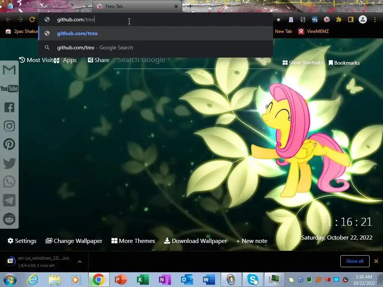The width and height of the screenshot is (383, 287).
Task: Open Reddit from the sidebar
Action: (x=9, y=219)
